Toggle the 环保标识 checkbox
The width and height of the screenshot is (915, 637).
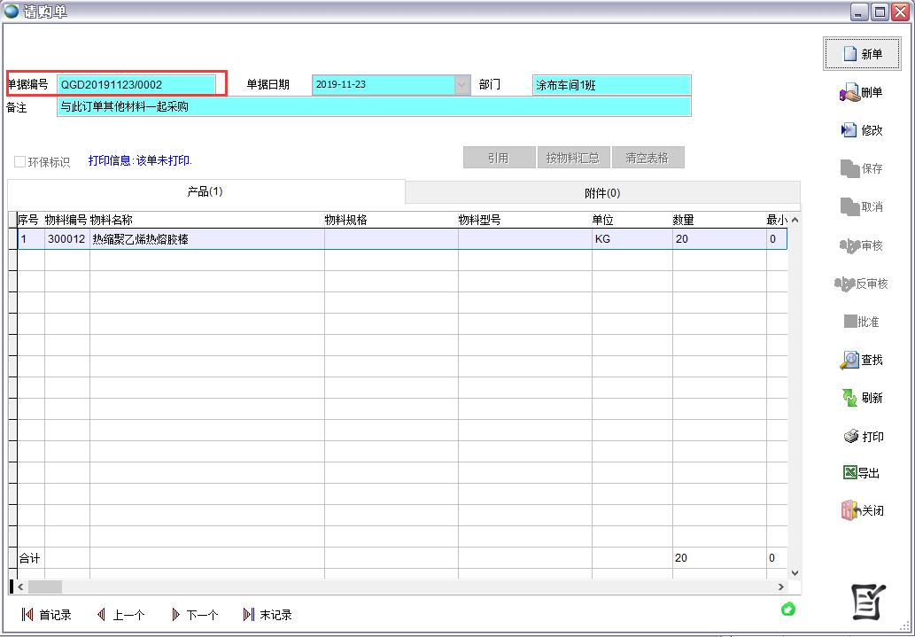point(19,162)
